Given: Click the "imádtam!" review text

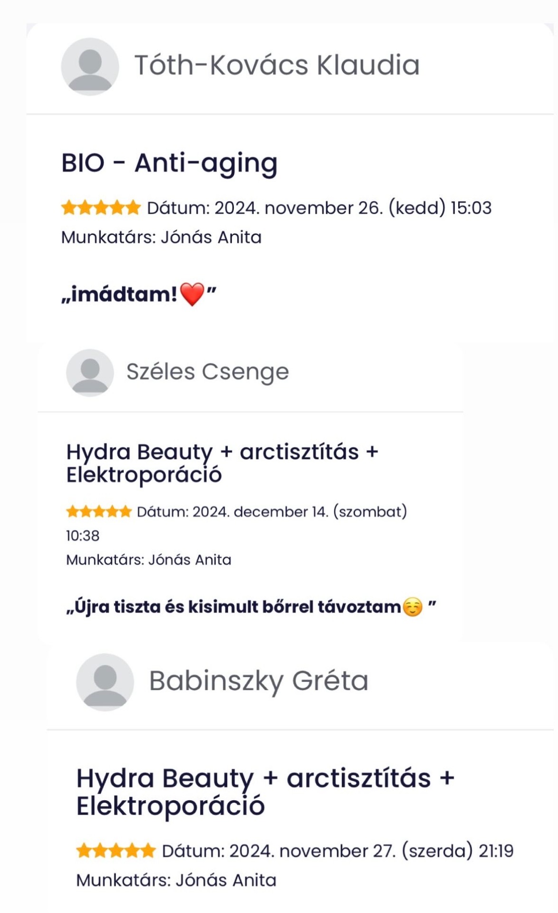Looking at the screenshot, I should coord(119,294).
